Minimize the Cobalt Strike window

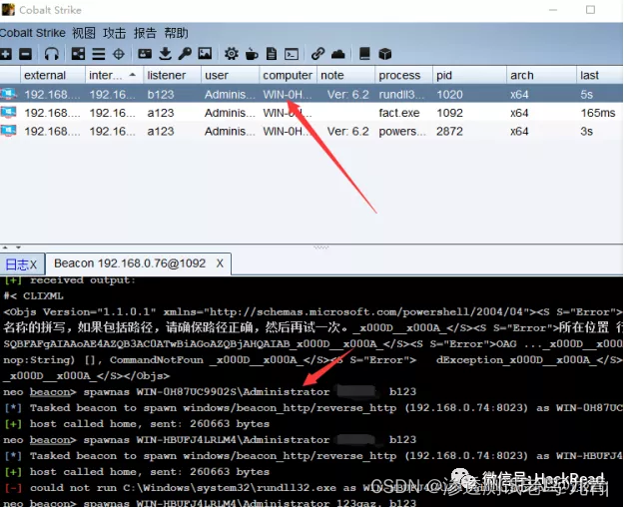point(553,10)
